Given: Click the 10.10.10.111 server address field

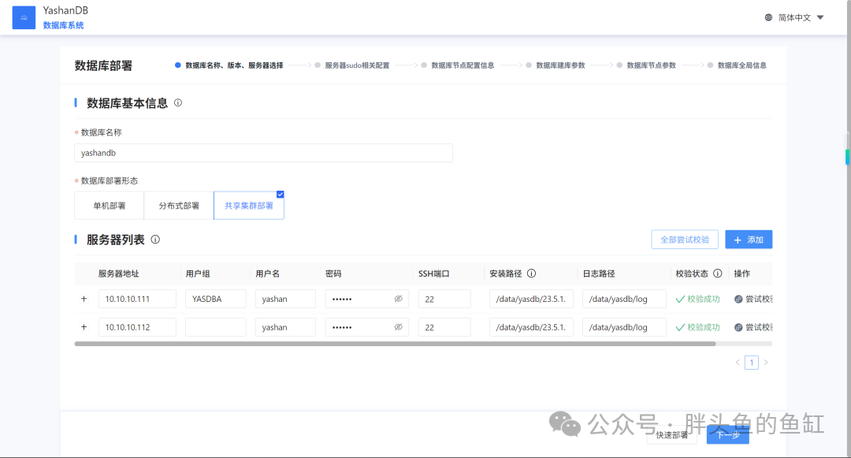Looking at the screenshot, I should [137, 299].
